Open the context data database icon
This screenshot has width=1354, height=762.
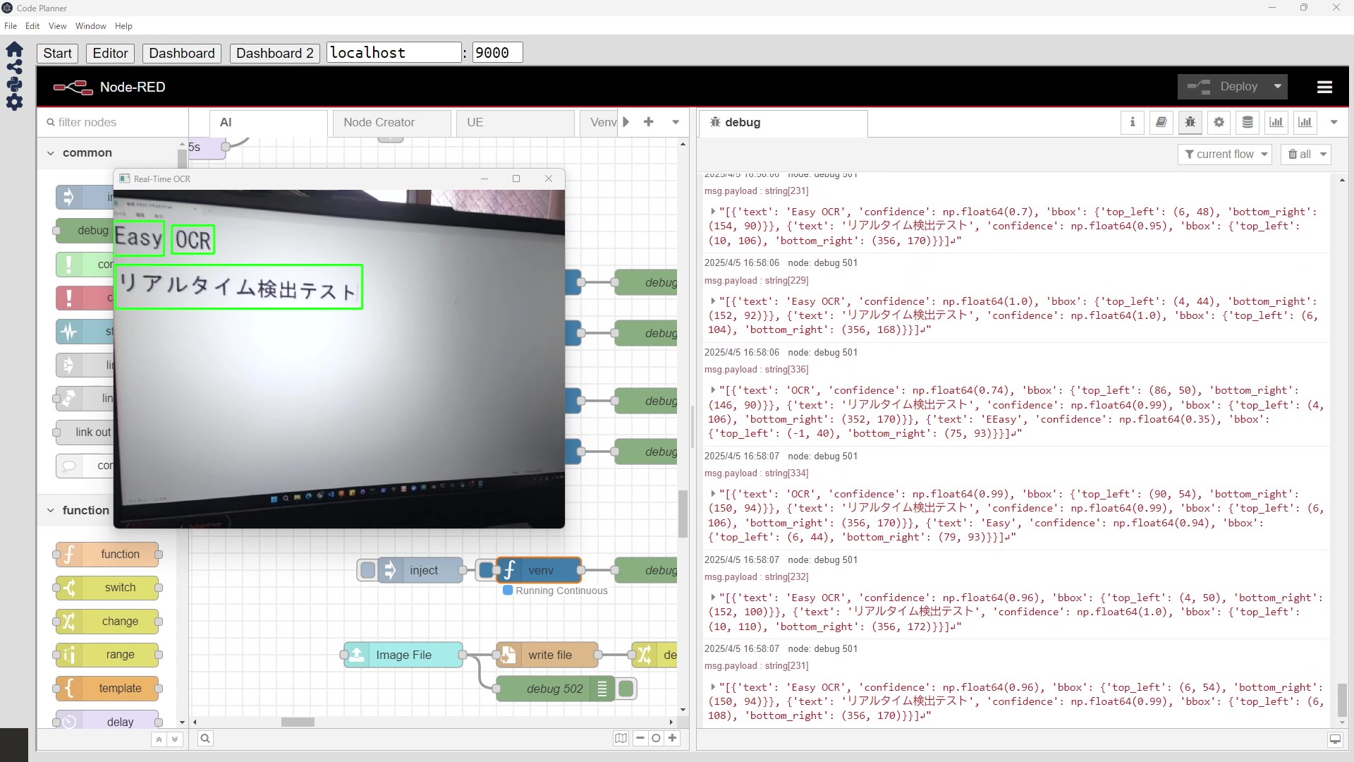1248,122
